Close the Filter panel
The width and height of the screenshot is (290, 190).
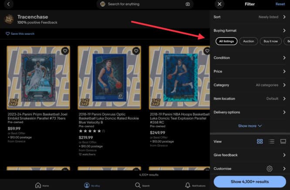pos(219,4)
